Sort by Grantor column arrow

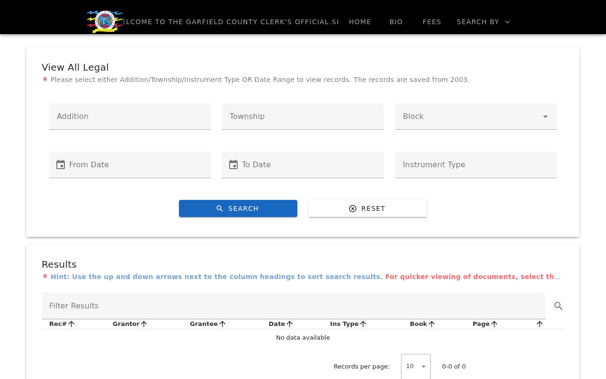[144, 324]
